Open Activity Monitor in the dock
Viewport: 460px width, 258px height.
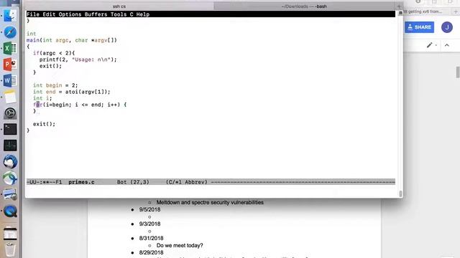10,145
